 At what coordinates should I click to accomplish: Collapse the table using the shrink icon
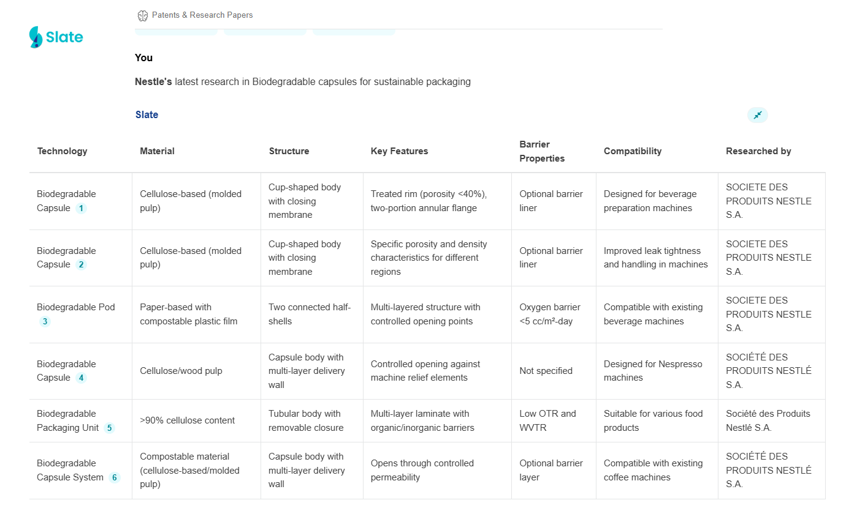[x=758, y=115]
